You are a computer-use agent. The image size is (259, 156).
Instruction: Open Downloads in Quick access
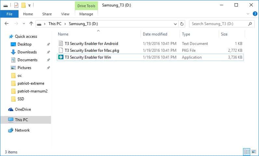pyautogui.click(x=27, y=52)
